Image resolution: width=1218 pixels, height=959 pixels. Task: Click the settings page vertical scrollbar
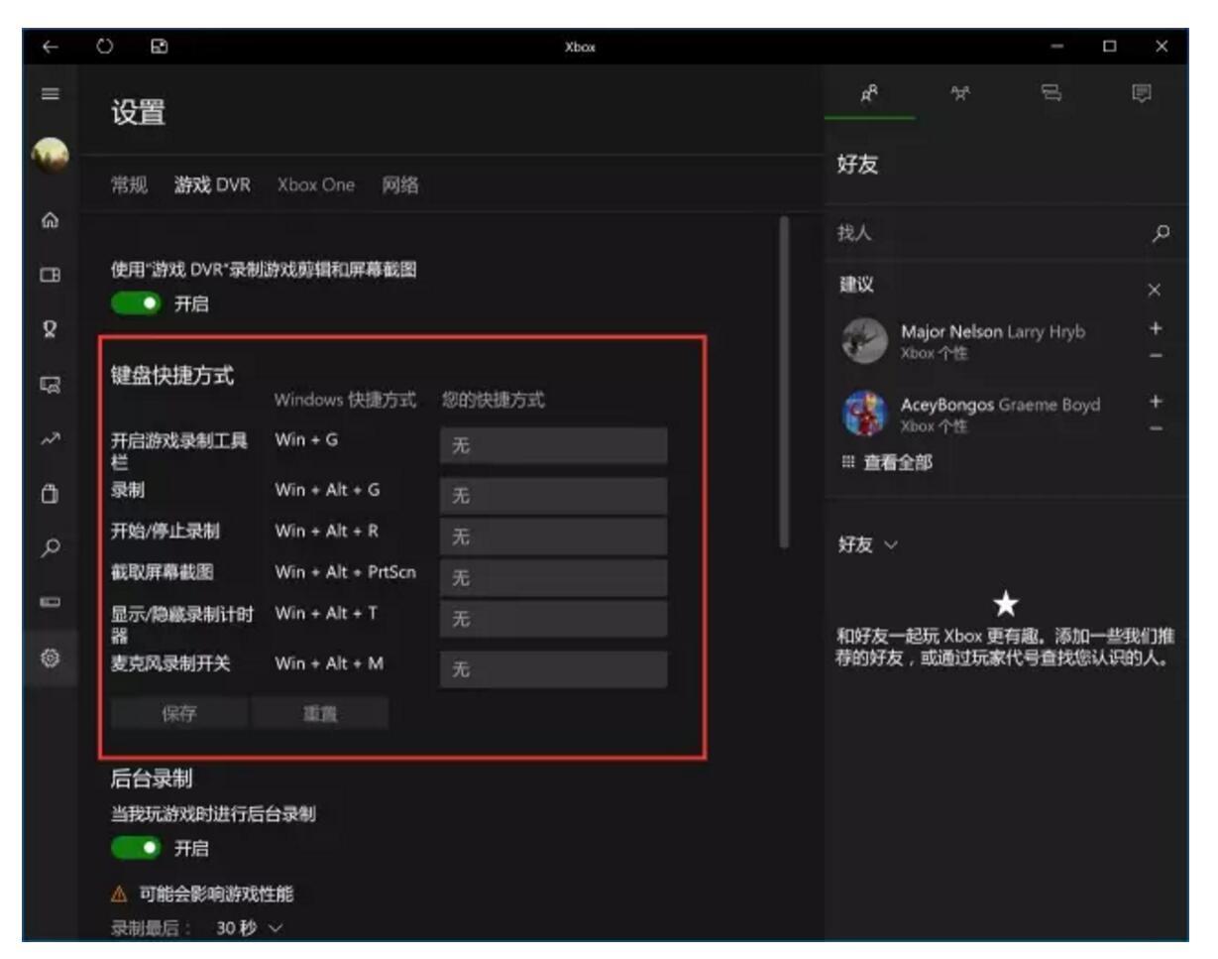coord(784,382)
